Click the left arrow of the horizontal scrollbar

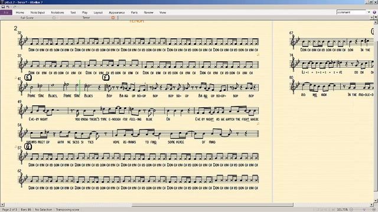tap(2, 205)
